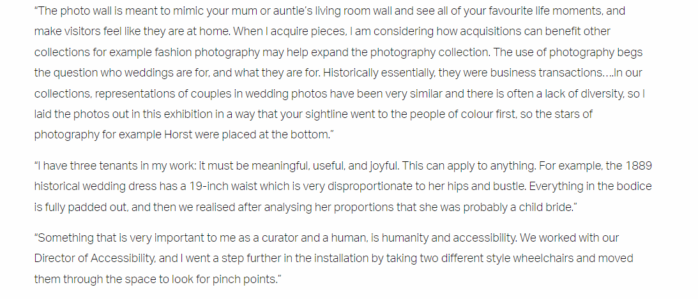Click the year "1889" in the text

[x=639, y=166]
